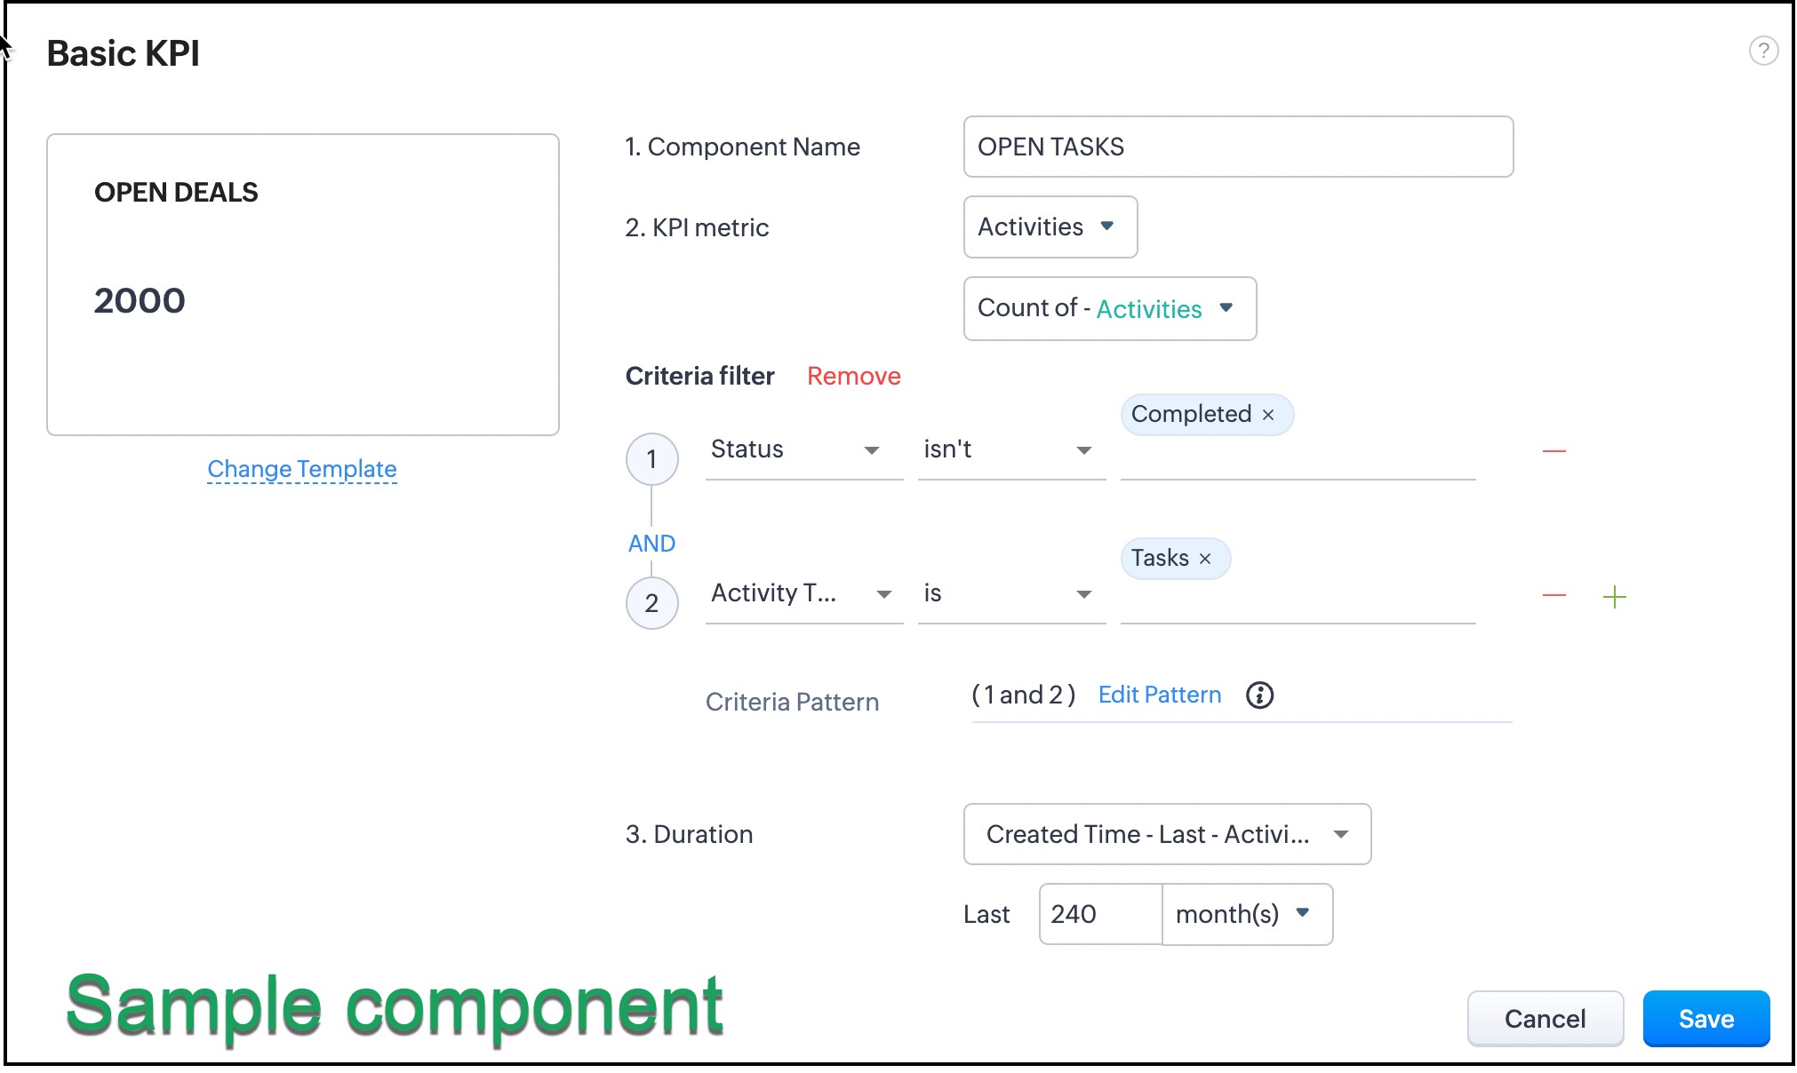Add a new criteria row with plus icon
This screenshot has height=1073, width=1797.
(x=1614, y=597)
